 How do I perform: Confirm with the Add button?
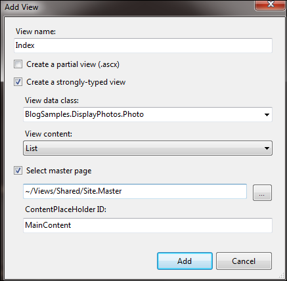[185, 261]
